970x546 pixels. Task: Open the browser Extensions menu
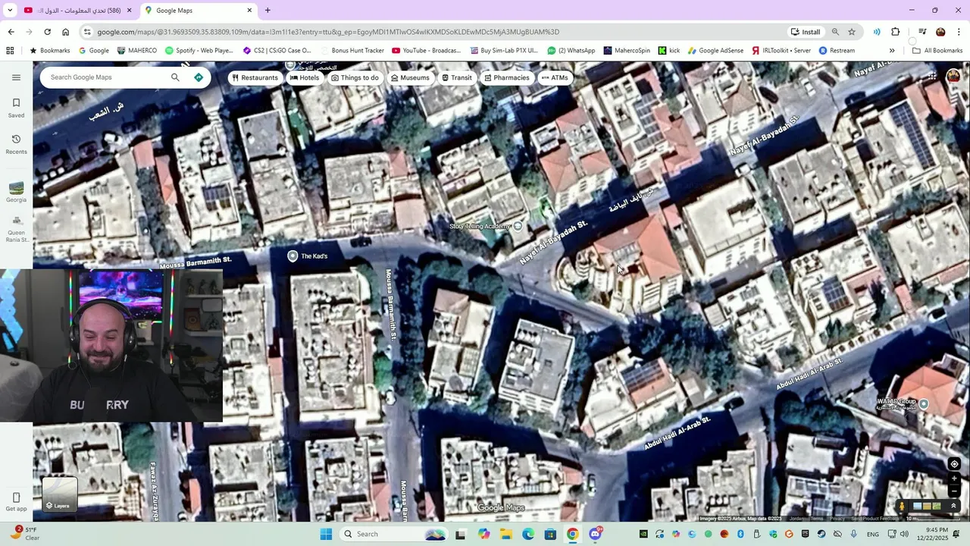click(x=896, y=32)
